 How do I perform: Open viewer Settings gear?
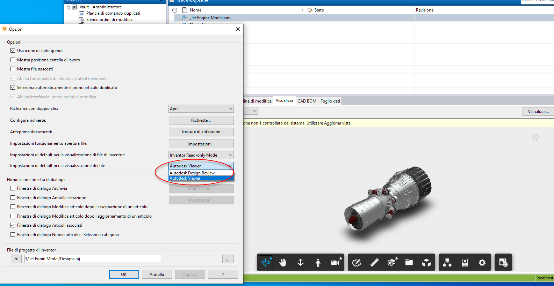(x=482, y=262)
